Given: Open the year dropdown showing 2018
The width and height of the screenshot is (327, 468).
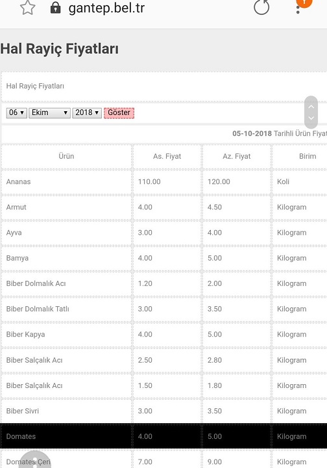Looking at the screenshot, I should point(87,113).
